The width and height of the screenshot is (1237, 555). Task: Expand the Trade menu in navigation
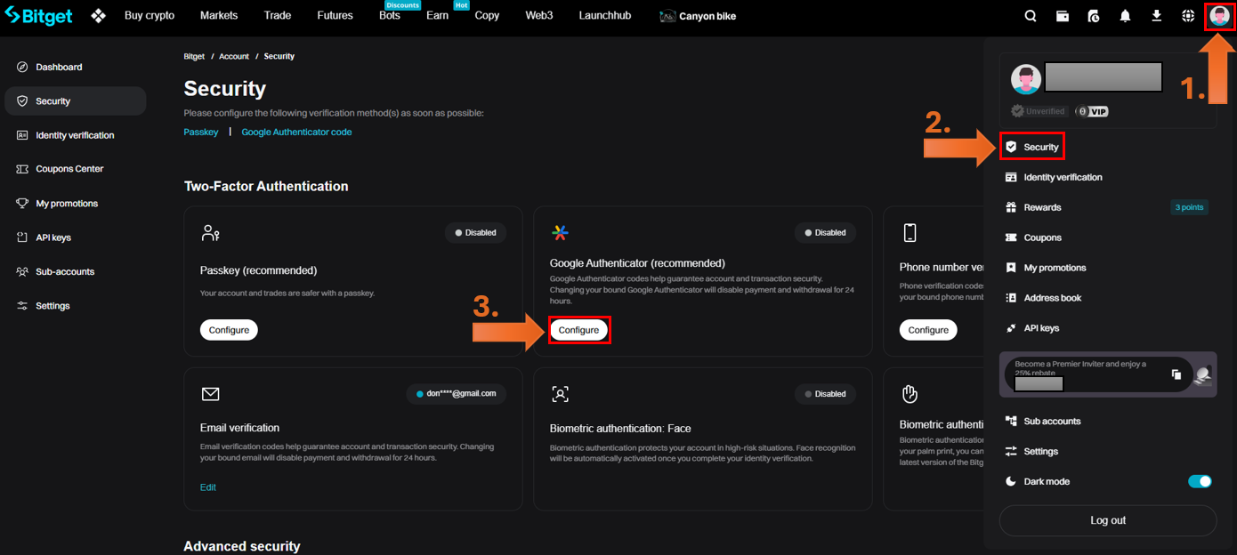pyautogui.click(x=278, y=16)
